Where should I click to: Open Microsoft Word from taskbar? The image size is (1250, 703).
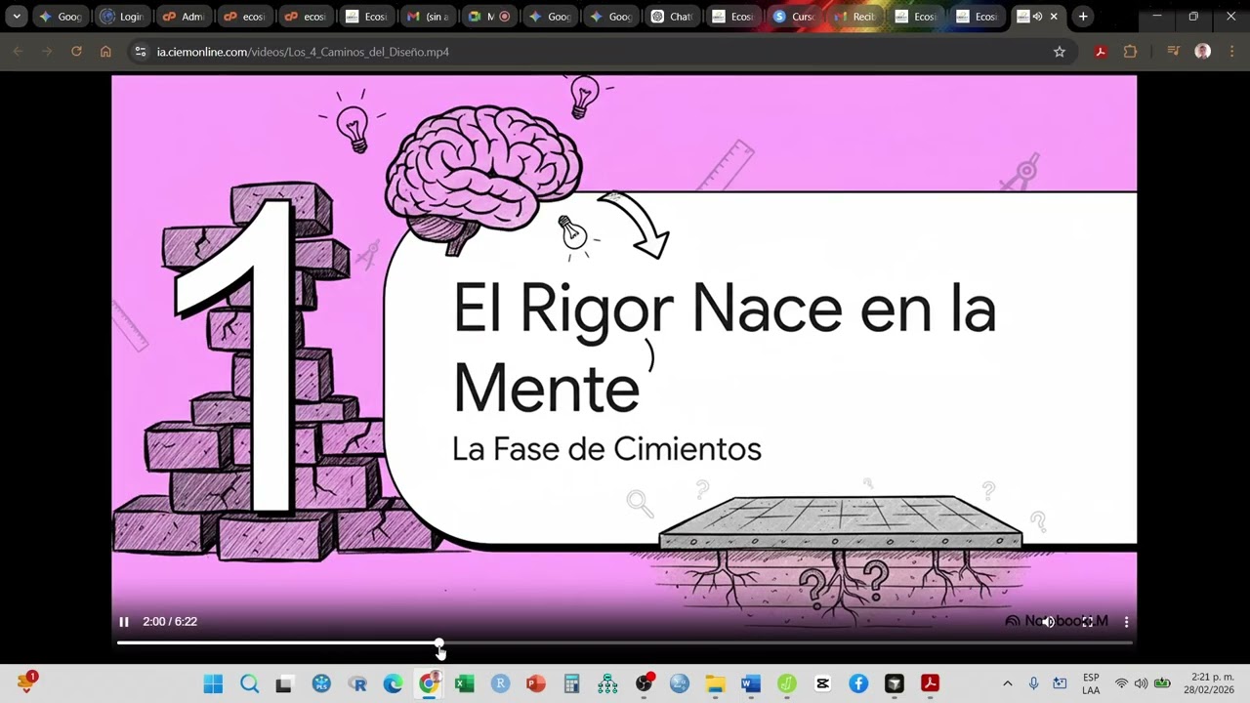tap(751, 683)
